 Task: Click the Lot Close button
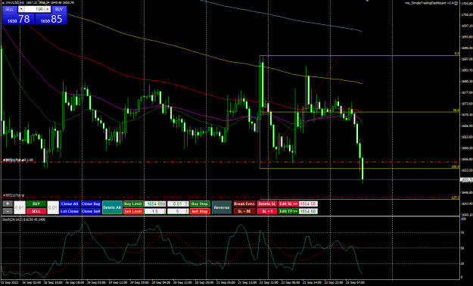click(x=70, y=211)
